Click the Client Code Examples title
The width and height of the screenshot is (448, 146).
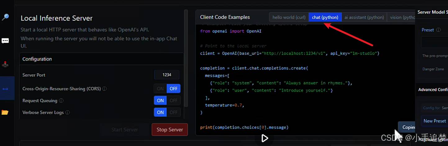pyautogui.click(x=225, y=17)
